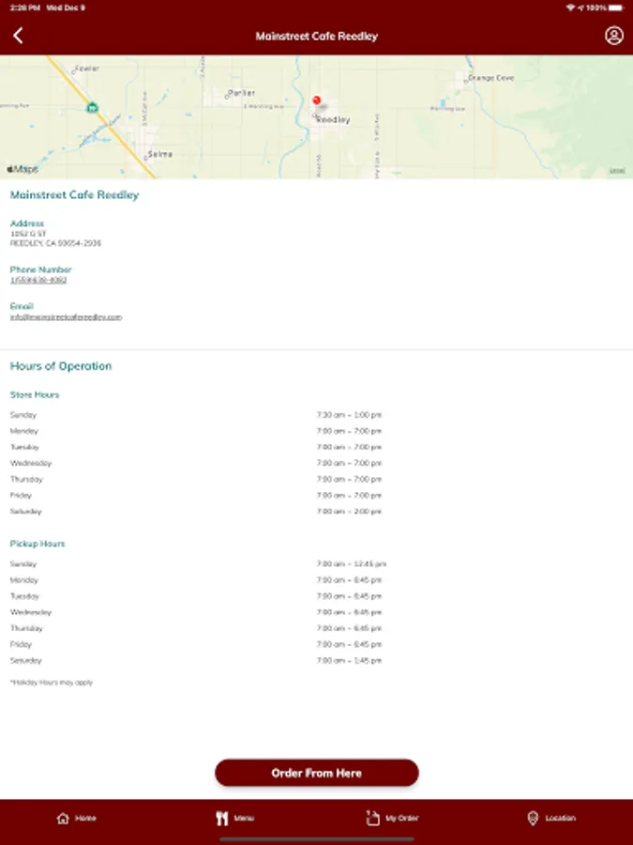
Task: Click the My Order bag icon
Action: 372,818
